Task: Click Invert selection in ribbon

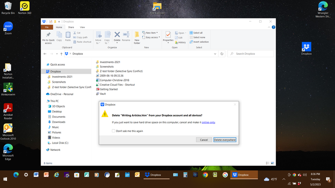Action: [199, 42]
